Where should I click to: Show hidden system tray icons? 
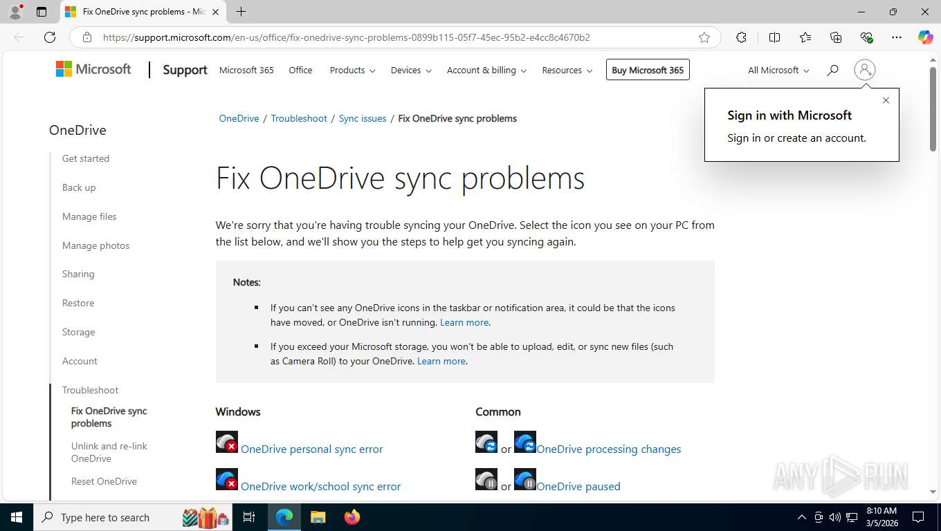pos(802,517)
